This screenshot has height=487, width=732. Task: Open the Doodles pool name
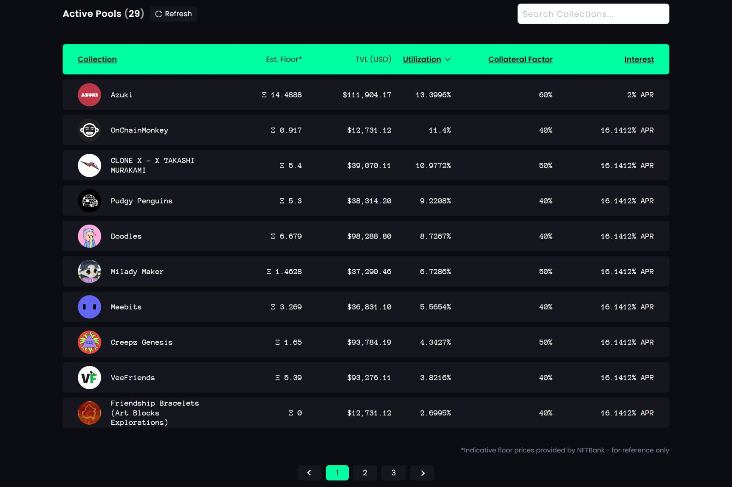coord(126,236)
